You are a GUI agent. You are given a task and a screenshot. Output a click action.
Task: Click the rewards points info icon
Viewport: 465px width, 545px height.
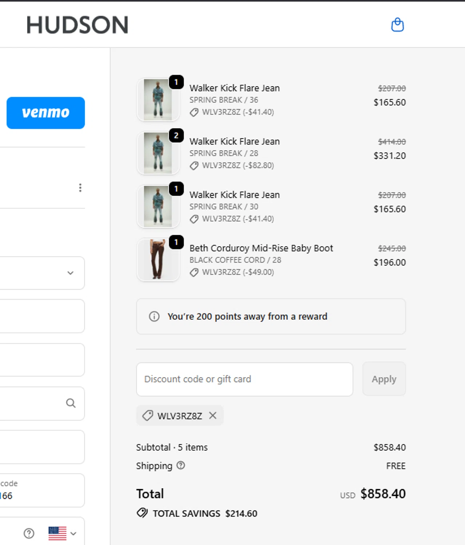(154, 316)
